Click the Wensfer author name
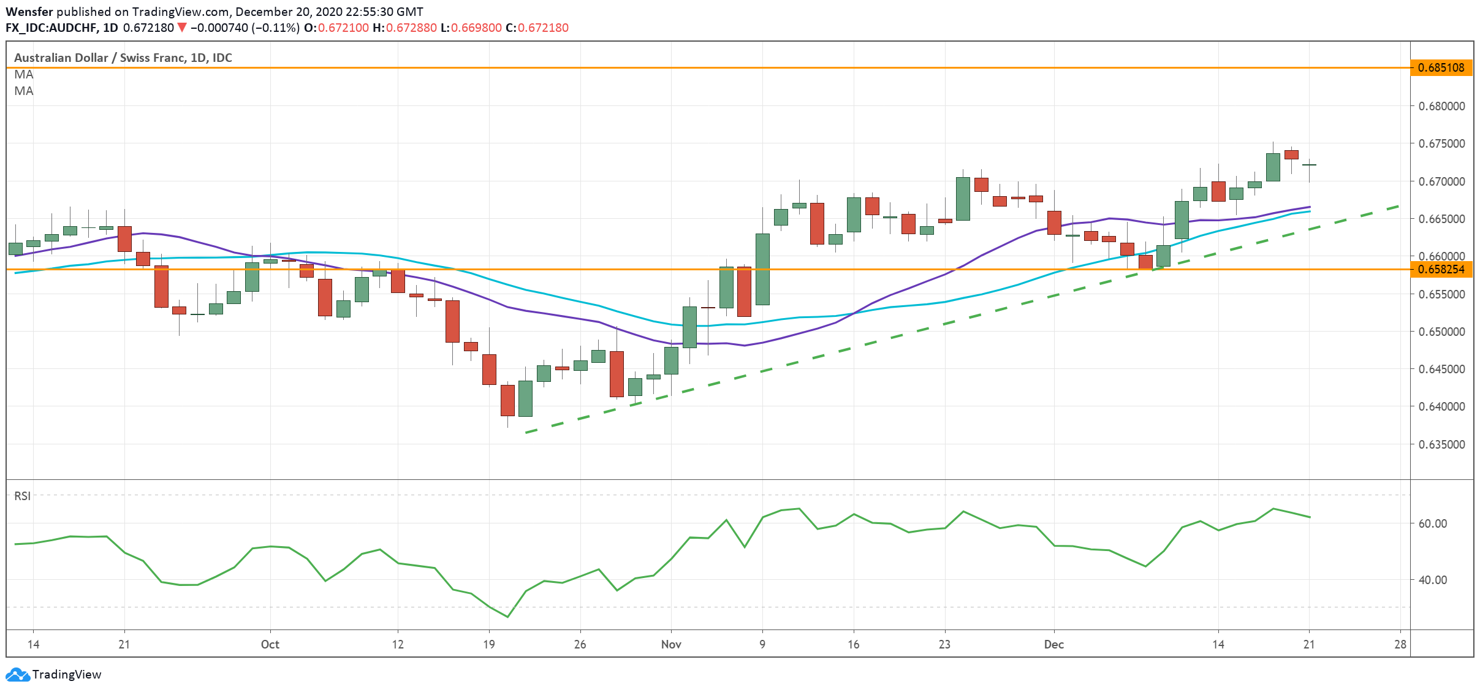 (29, 12)
